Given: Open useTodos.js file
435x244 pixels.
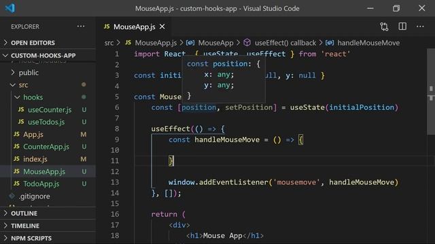Looking at the screenshot, I should coord(48,122).
